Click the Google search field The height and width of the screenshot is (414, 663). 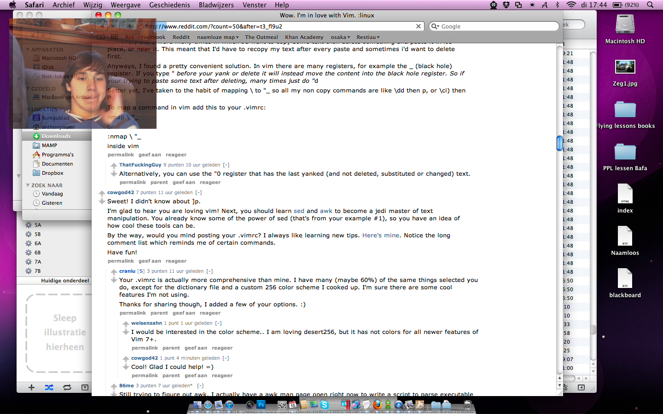click(x=494, y=26)
